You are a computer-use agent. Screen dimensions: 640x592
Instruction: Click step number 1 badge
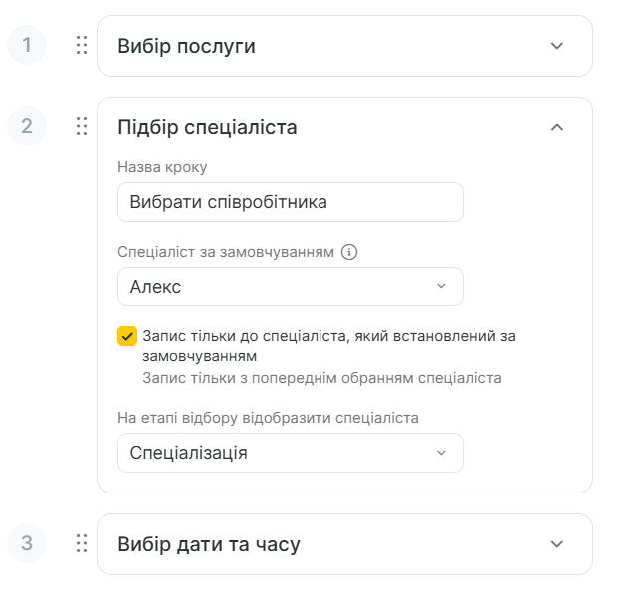[27, 45]
